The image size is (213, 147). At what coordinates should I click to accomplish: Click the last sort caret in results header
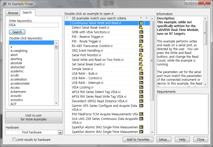pyautogui.click(x=147, y=18)
